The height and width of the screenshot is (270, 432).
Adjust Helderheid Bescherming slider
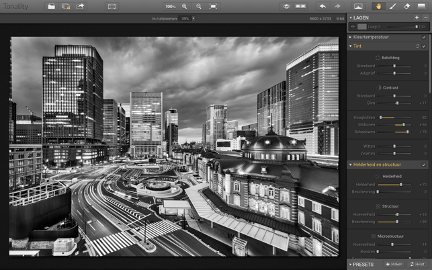394,192
